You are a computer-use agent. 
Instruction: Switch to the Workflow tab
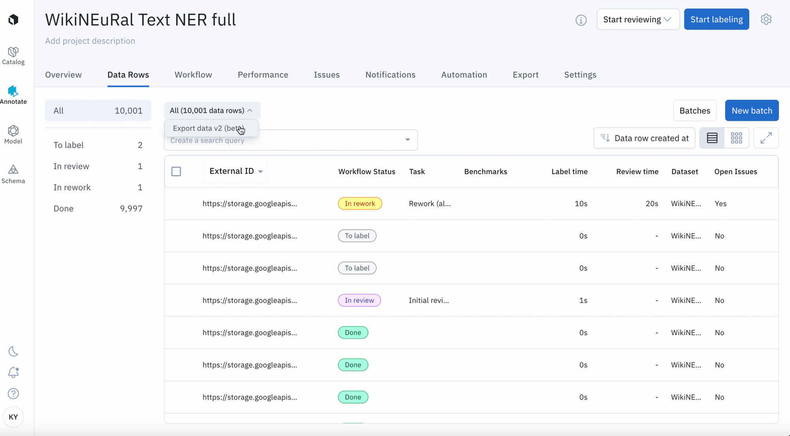193,75
